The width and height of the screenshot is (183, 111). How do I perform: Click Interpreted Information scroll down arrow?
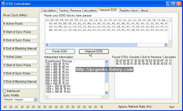(106, 93)
